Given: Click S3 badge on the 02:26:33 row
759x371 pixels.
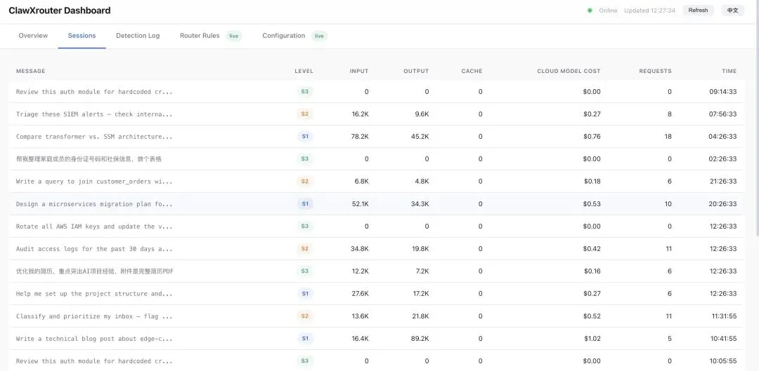Looking at the screenshot, I should (305, 158).
